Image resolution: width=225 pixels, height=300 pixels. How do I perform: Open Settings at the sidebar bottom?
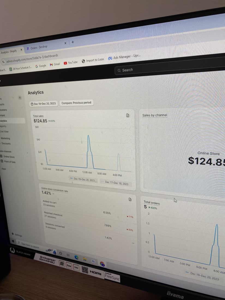point(17,235)
